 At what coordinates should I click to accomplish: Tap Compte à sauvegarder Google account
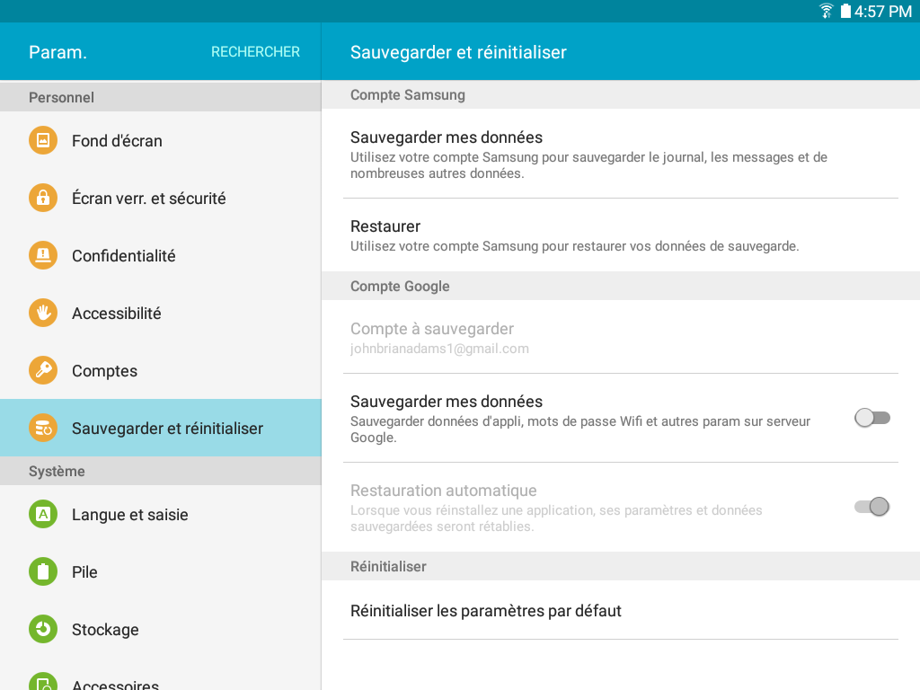pos(621,338)
